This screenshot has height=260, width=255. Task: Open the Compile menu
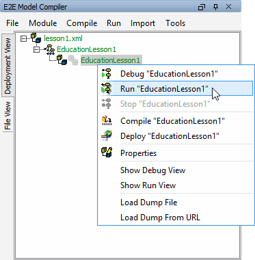point(82,23)
